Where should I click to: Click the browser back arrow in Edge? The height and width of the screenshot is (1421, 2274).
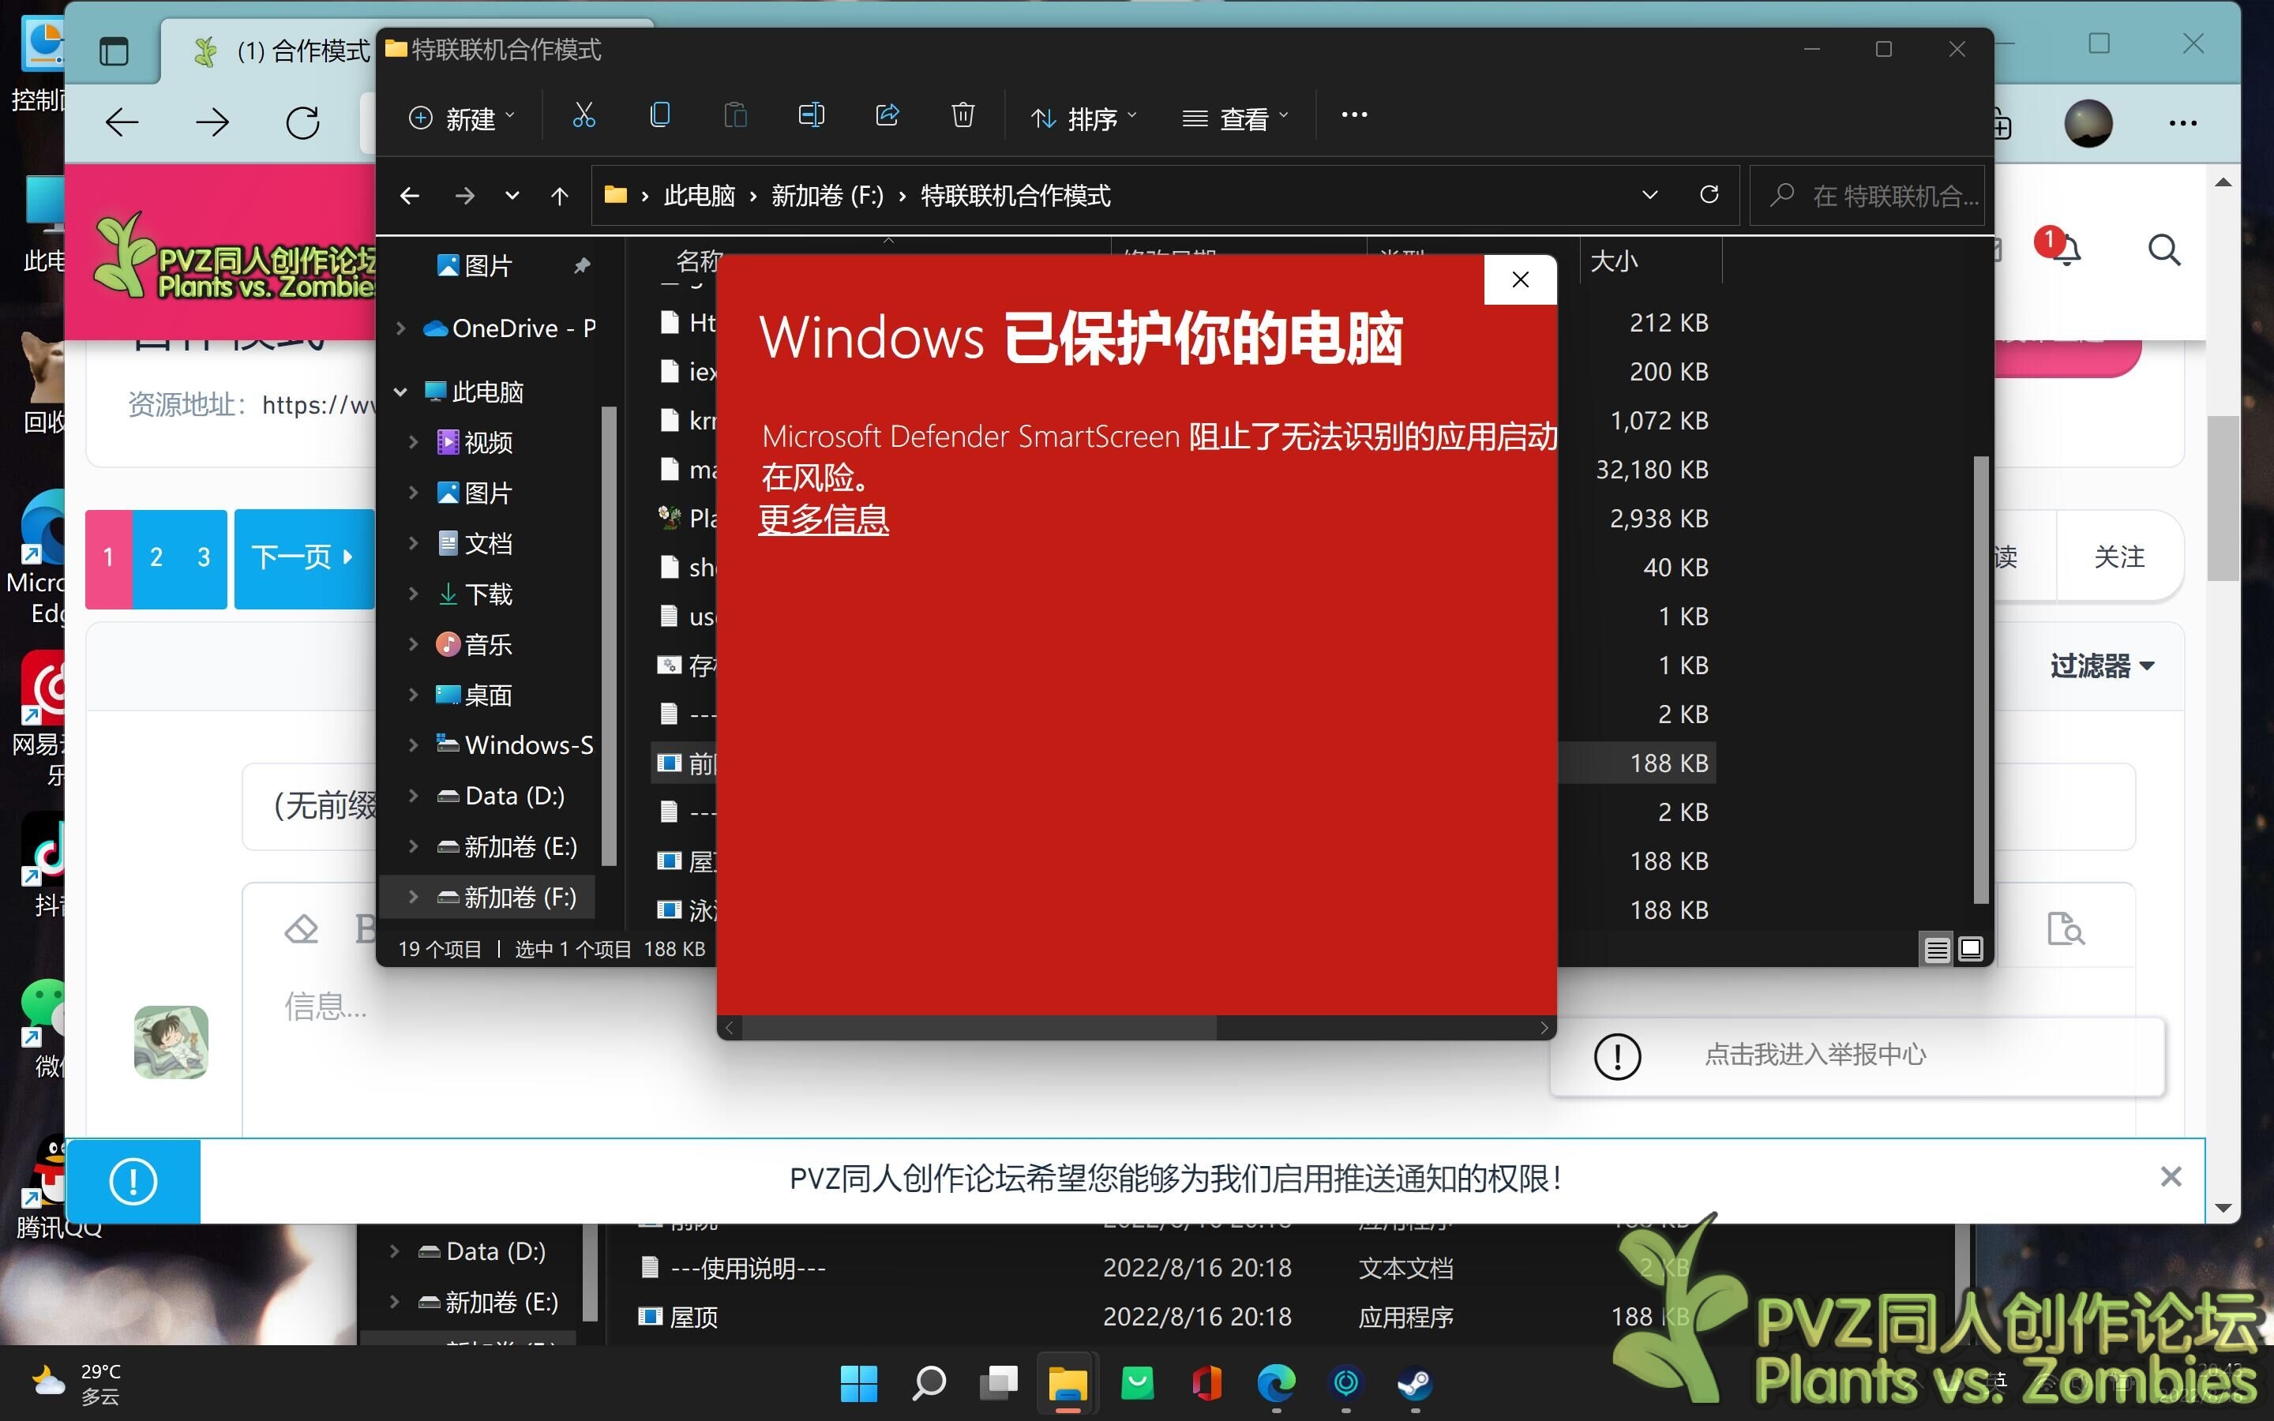(122, 122)
